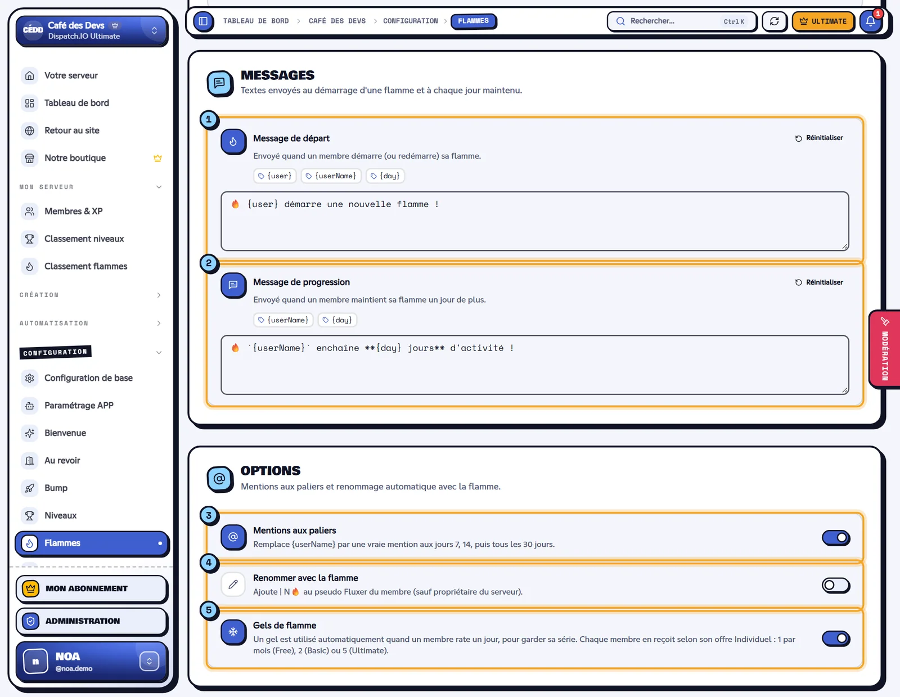Open the Café des Devs breadcrumb
900x697 pixels.
pyautogui.click(x=337, y=21)
